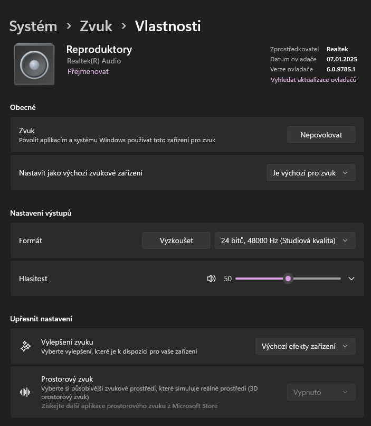This screenshot has width=371, height=426.
Task: Open the default sound device dropdown
Action: click(x=311, y=173)
